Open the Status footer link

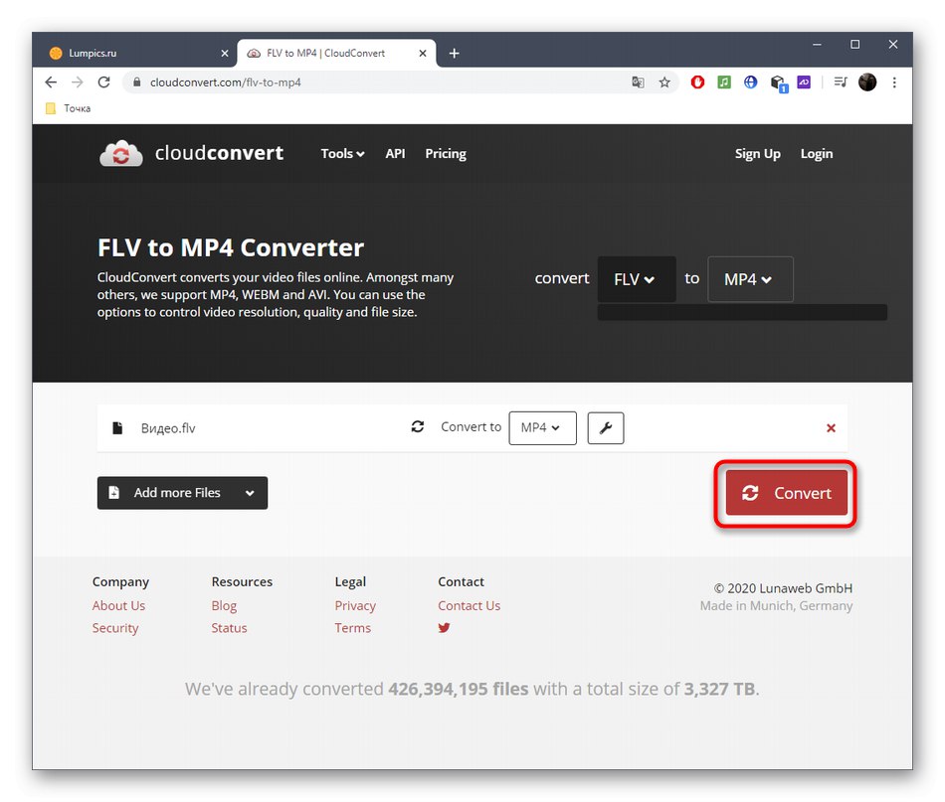pyautogui.click(x=229, y=628)
